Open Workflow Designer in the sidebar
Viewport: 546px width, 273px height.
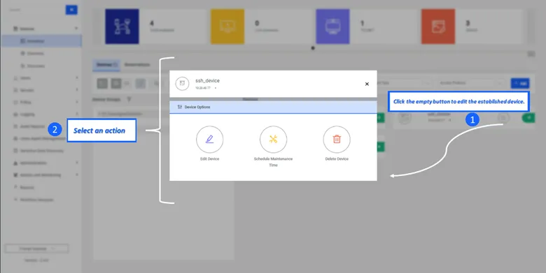coord(34,200)
